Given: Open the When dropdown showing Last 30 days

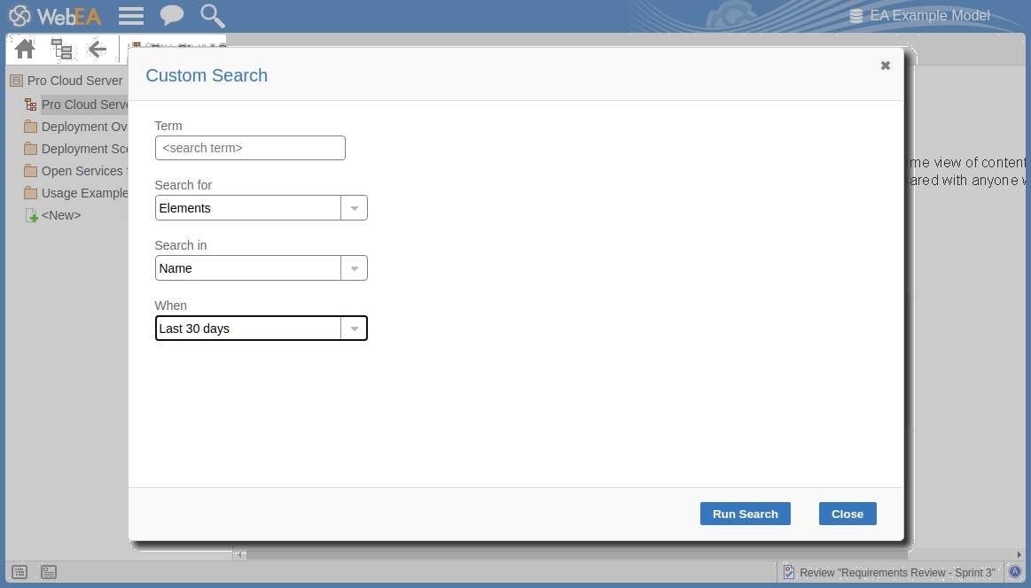Looking at the screenshot, I should coord(354,329).
